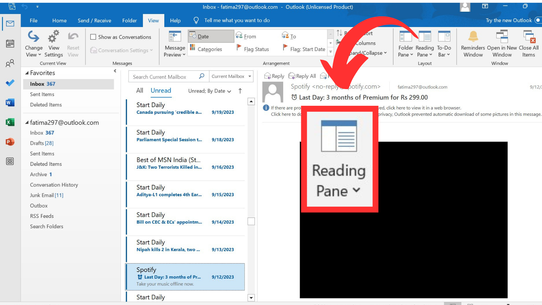Click the Change View ribbon icon

(x=34, y=37)
